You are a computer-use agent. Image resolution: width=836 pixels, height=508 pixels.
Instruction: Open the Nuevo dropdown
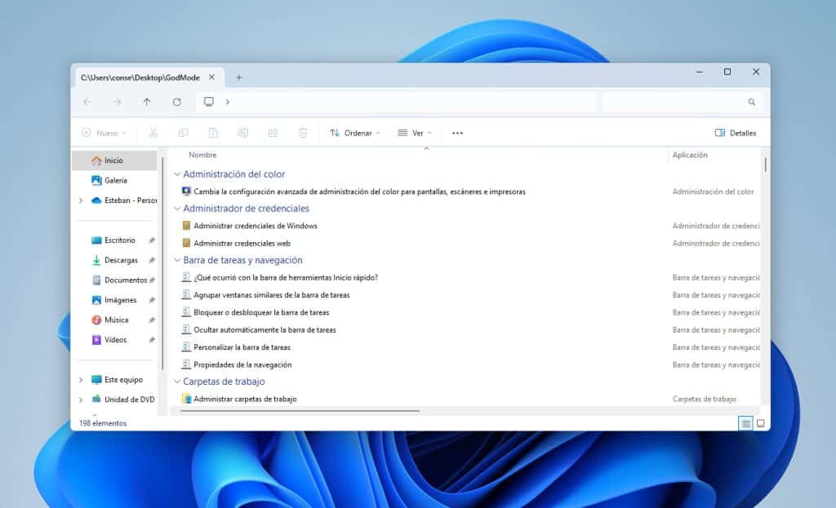(104, 133)
